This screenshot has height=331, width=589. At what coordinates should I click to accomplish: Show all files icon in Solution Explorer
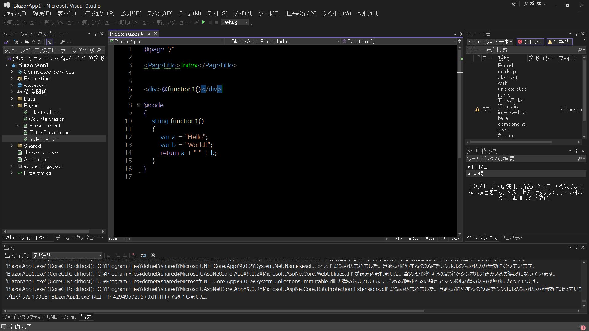[40, 42]
